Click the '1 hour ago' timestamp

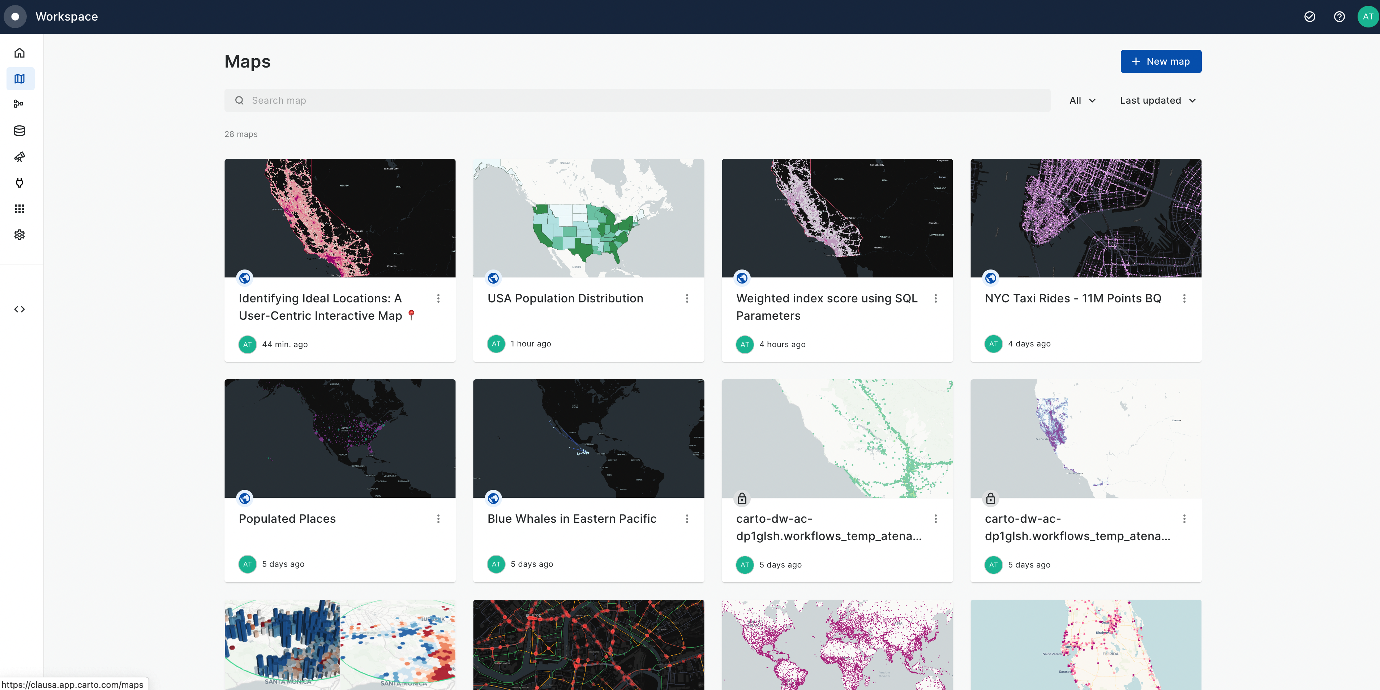coord(530,344)
